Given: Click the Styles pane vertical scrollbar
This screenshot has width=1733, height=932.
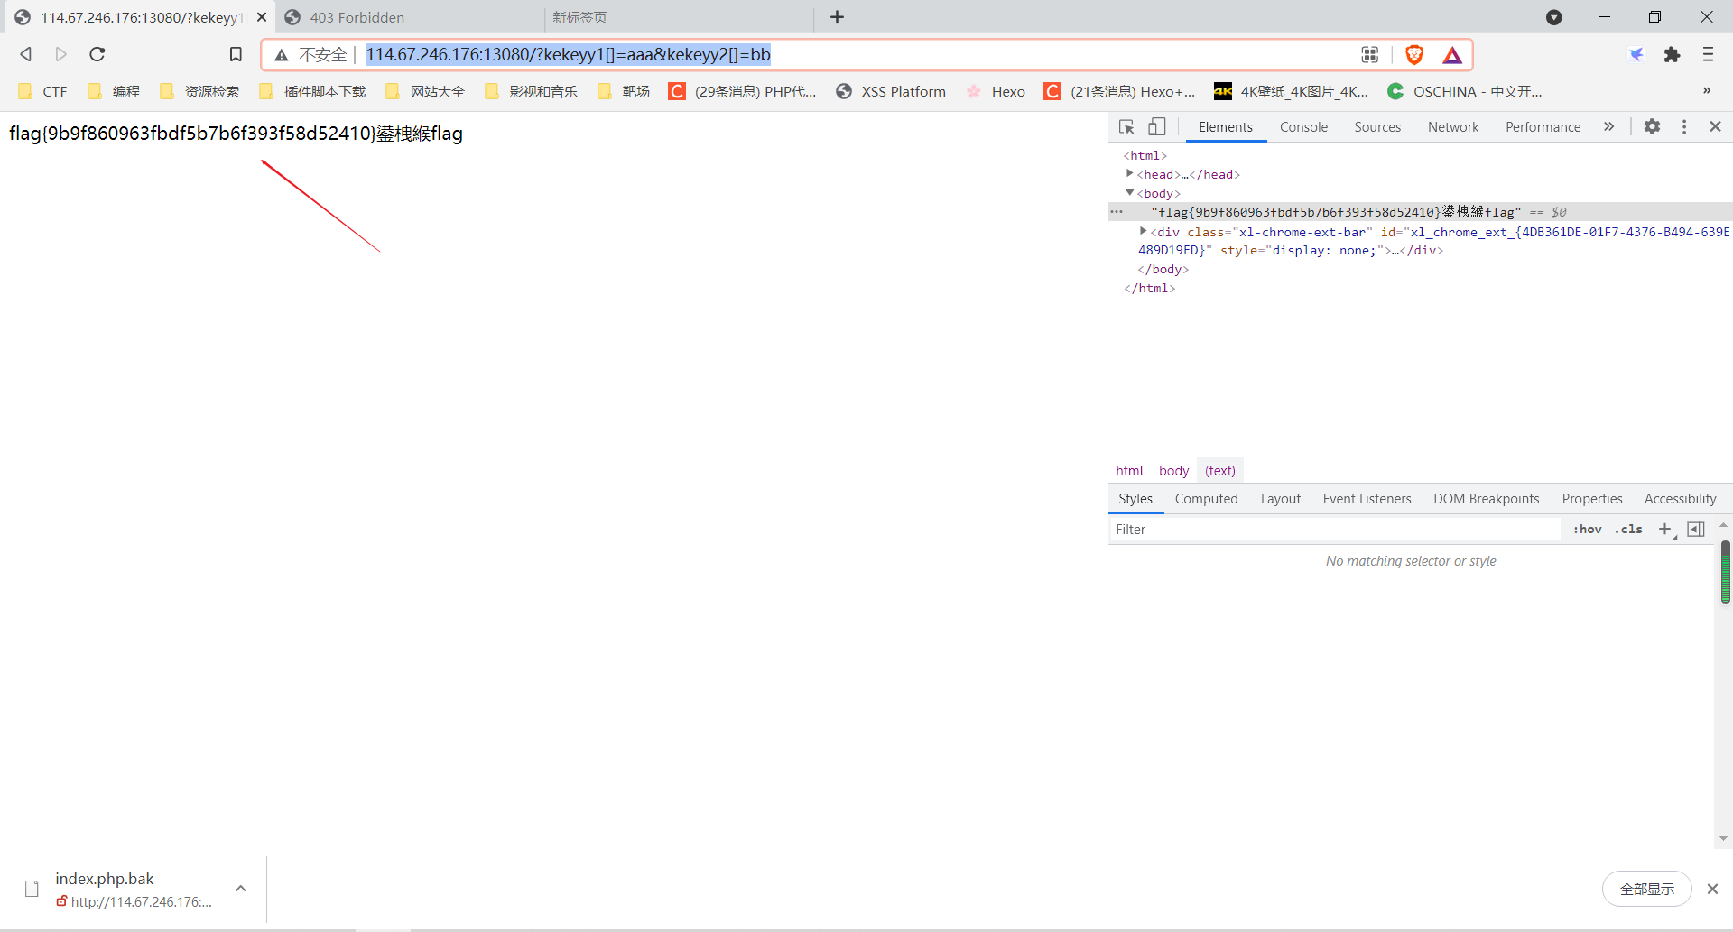Looking at the screenshot, I should coord(1725,572).
